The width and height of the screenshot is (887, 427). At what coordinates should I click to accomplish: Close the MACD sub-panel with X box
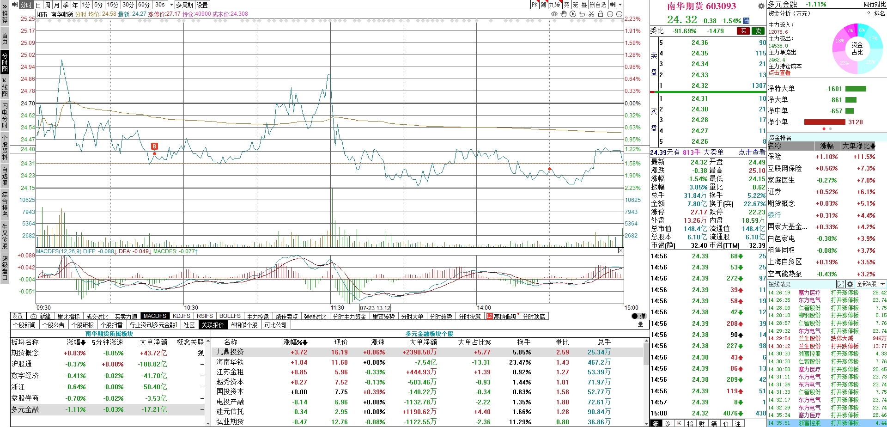[x=620, y=250]
